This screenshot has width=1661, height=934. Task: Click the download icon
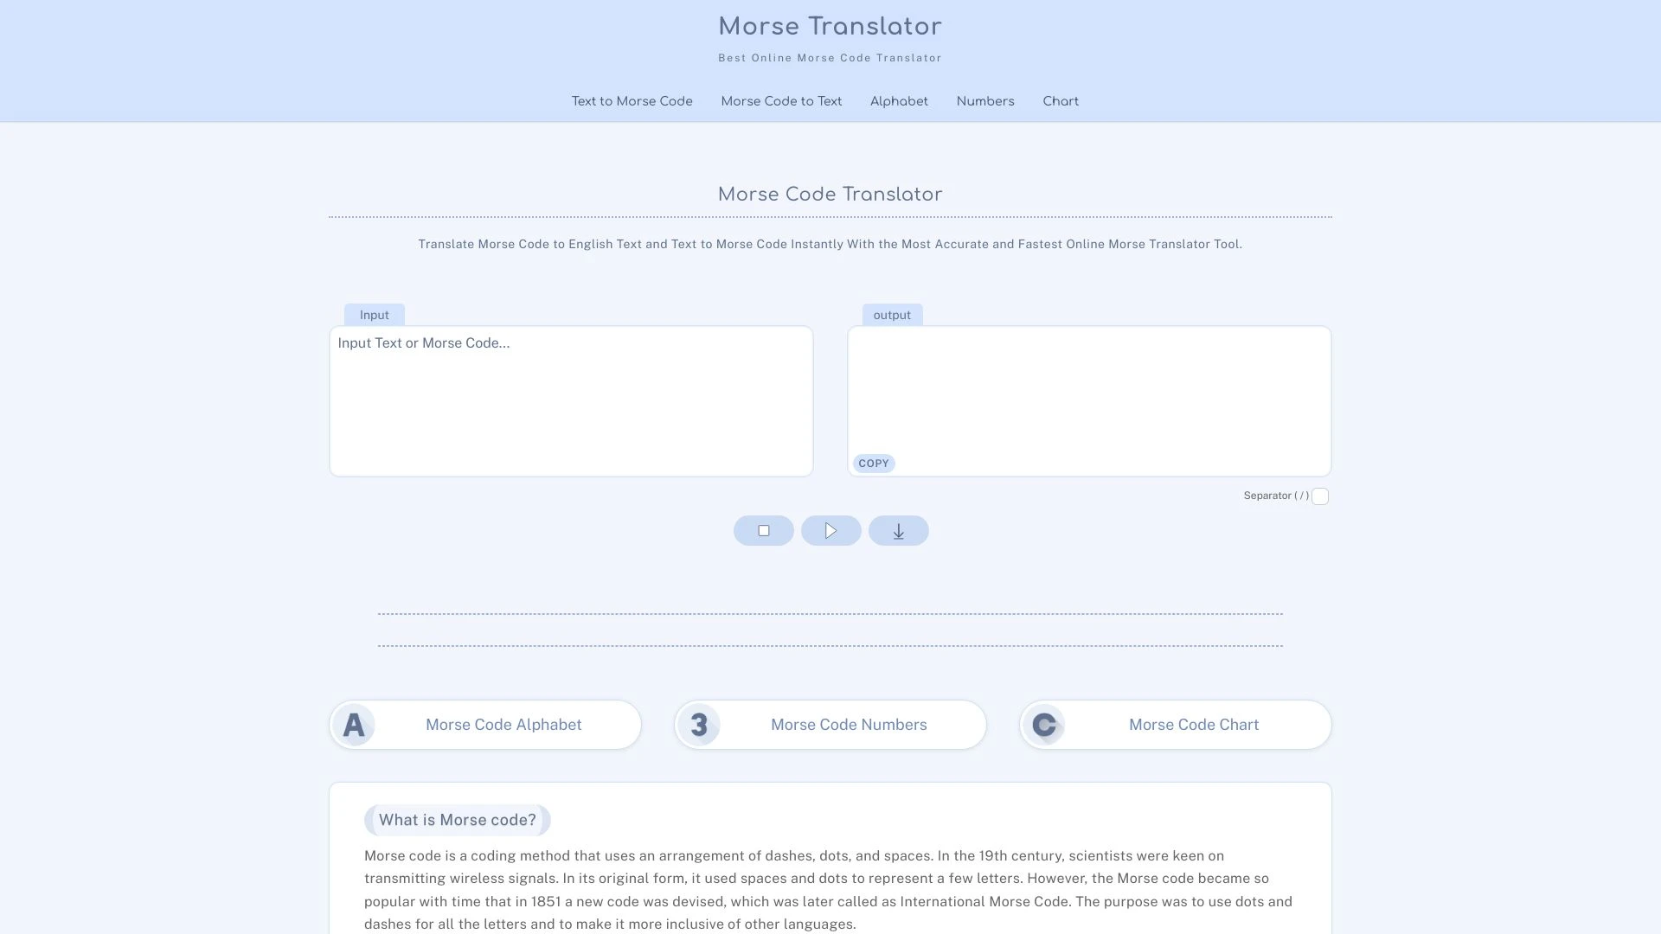coord(898,530)
